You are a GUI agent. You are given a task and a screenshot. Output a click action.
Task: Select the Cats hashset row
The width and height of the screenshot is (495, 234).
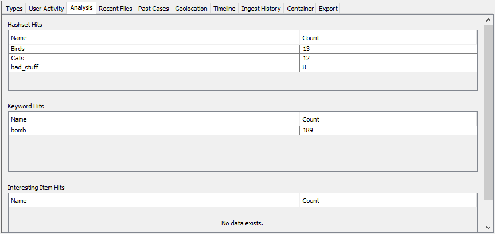pos(154,58)
